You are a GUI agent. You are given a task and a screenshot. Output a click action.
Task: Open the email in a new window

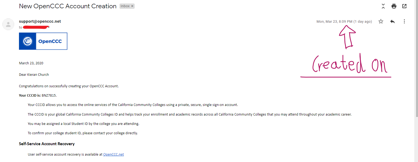(404, 6)
